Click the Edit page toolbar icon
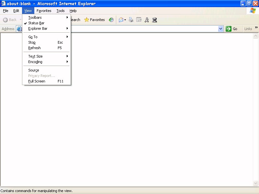 click(x=139, y=20)
